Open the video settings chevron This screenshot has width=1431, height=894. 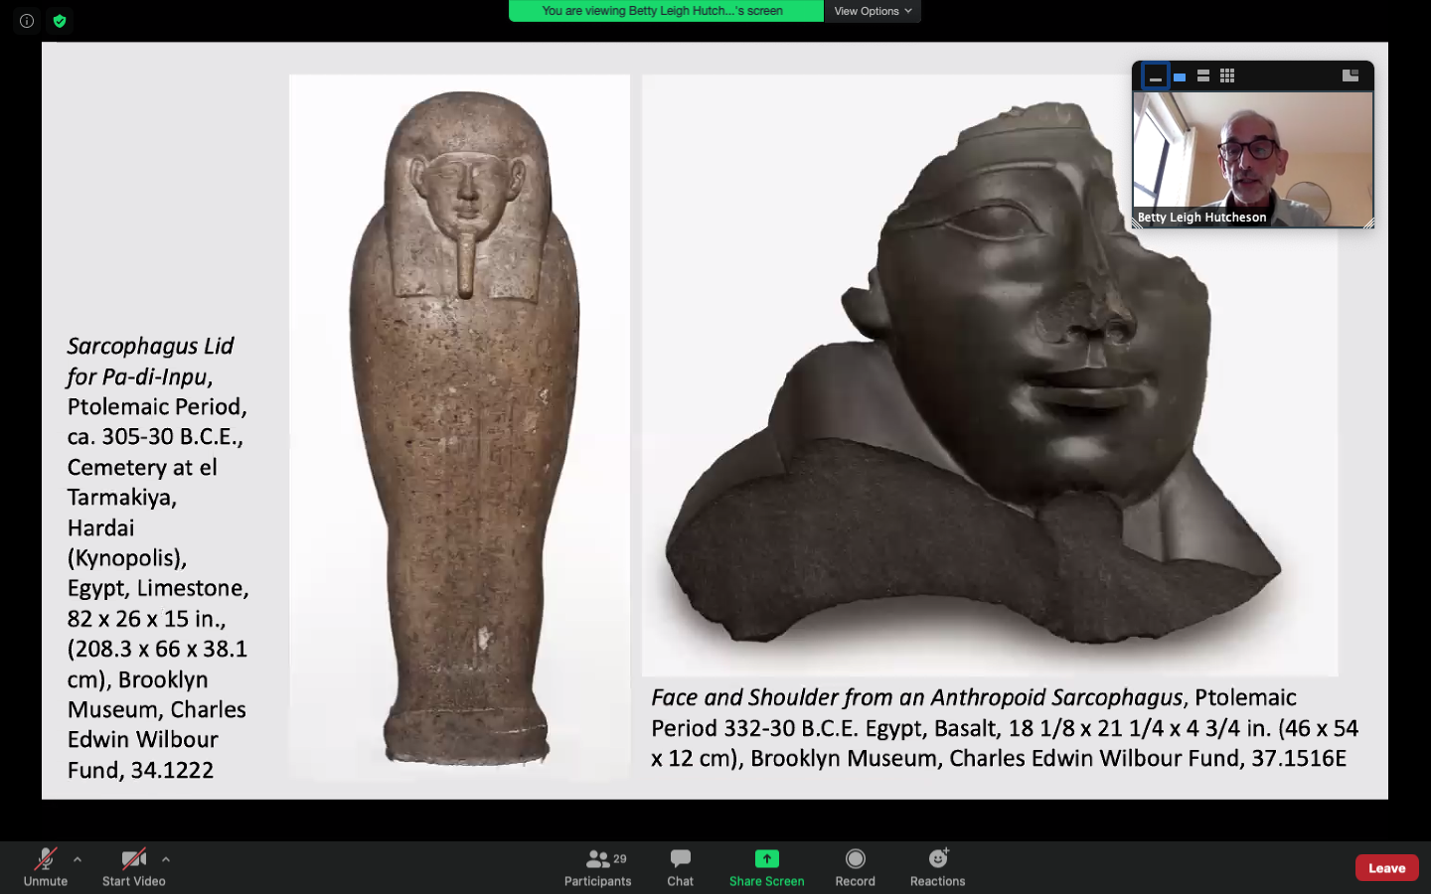coord(166,860)
